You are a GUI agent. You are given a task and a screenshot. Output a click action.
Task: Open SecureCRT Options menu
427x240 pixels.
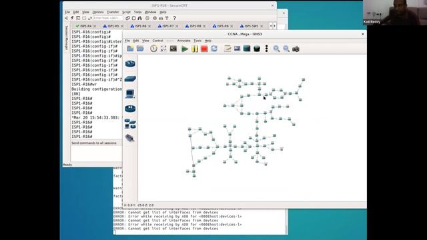click(98, 12)
